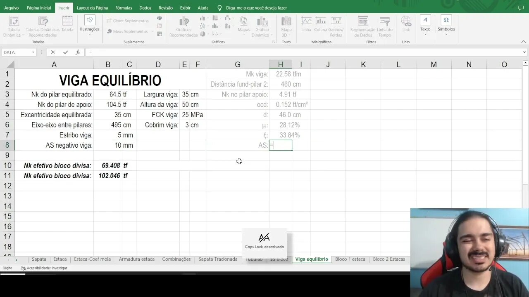The image size is (529, 297).
Task: Select the Bloco 2 Estacas sheet tab
Action: tap(389, 259)
